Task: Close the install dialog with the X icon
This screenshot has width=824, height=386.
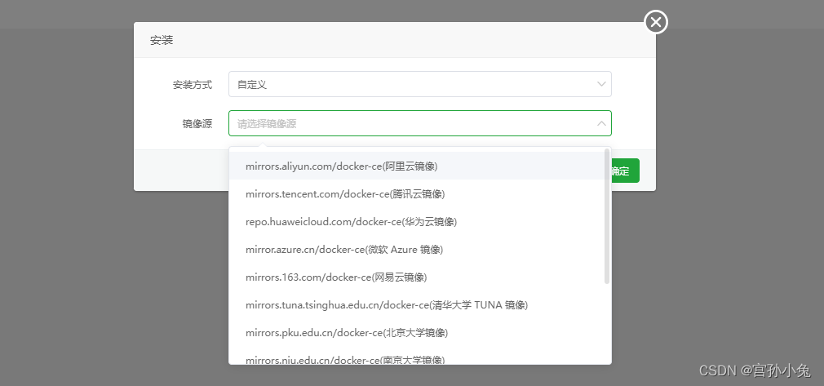Action: pos(656,22)
